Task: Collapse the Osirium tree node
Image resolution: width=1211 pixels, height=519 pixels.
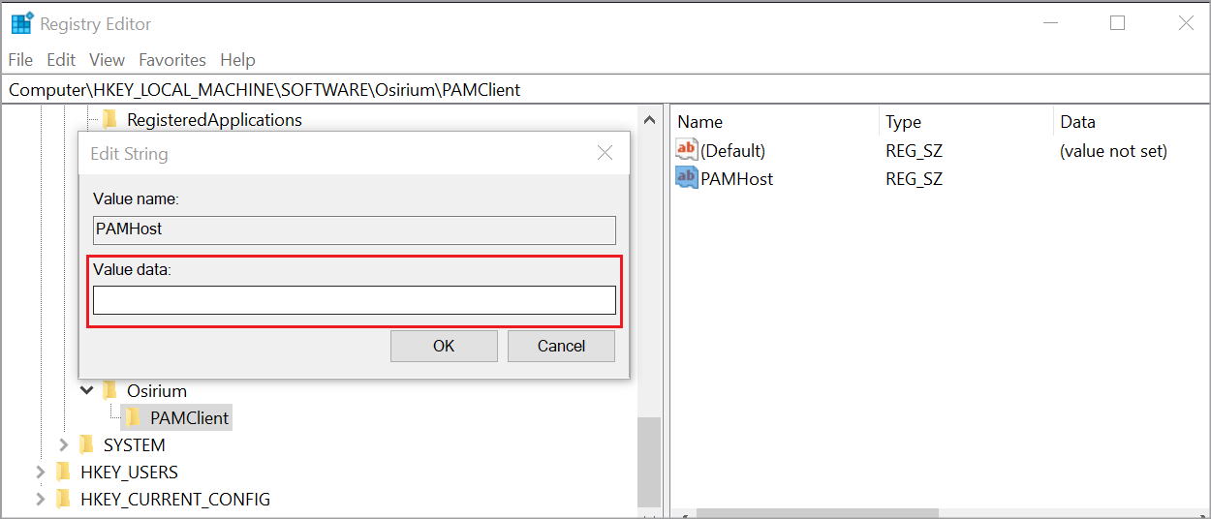Action: coord(87,390)
